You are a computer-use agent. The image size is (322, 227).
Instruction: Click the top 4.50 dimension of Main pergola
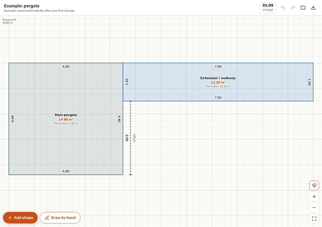coord(66,67)
